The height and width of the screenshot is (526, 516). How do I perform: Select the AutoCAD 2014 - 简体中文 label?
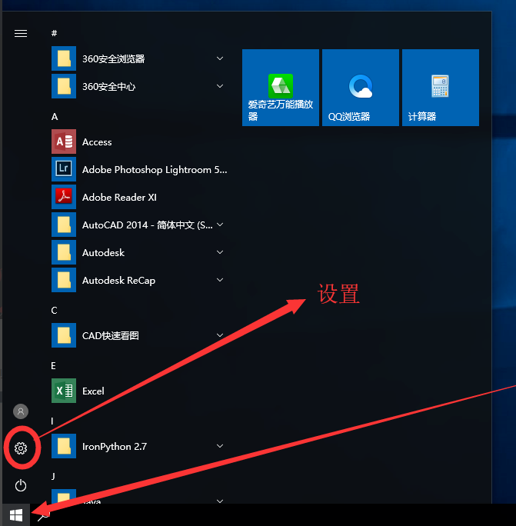[148, 225]
